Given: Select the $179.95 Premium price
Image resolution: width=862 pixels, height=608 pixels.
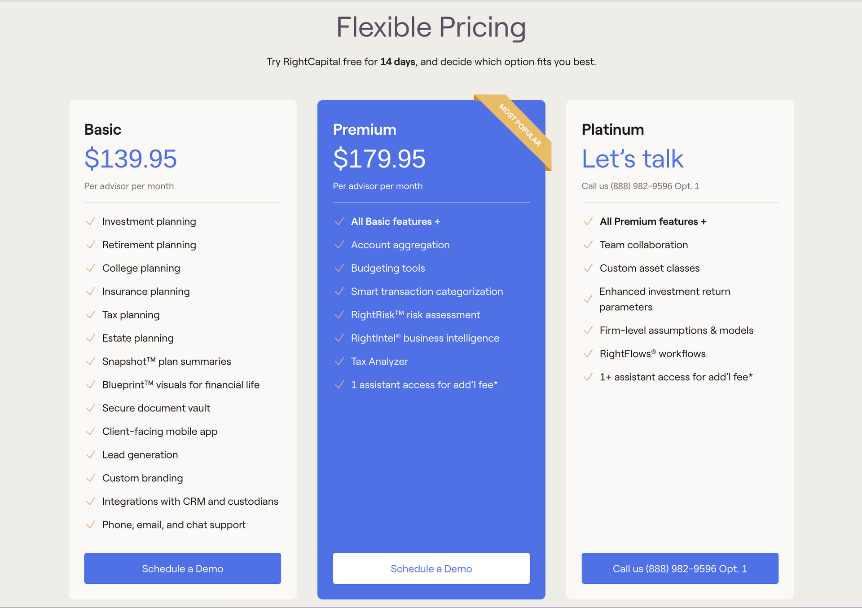Looking at the screenshot, I should (379, 159).
